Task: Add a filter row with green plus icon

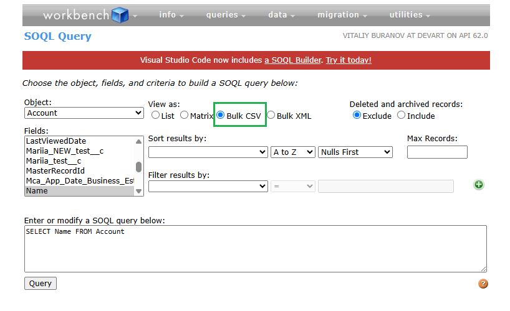Action: coord(479,185)
